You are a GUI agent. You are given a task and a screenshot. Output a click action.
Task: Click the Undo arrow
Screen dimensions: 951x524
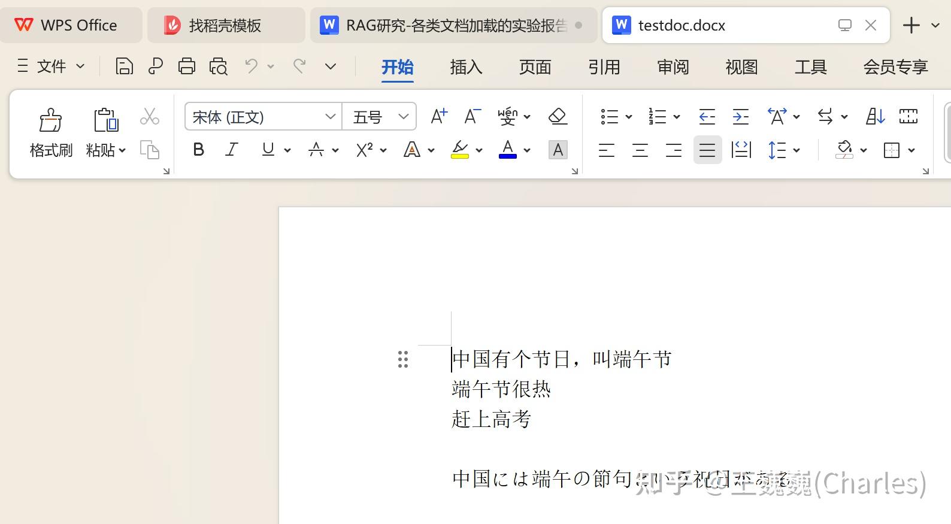tap(252, 65)
